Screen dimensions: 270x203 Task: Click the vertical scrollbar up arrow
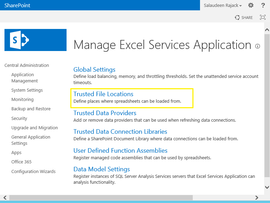(x=267, y=30)
